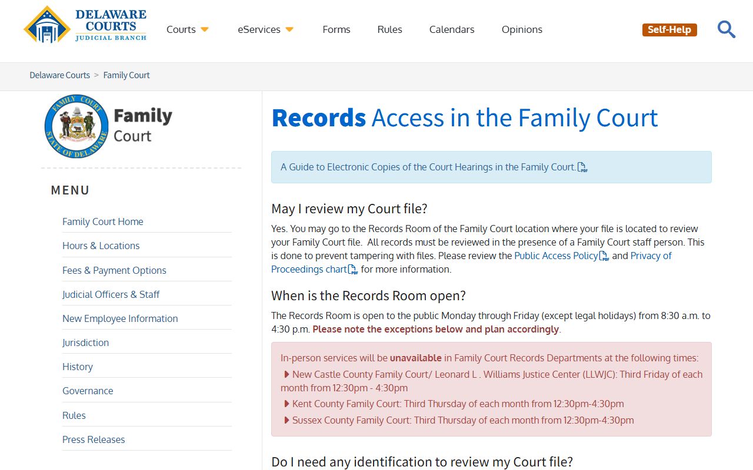Click the PDF icon after the hearings guide link
The width and height of the screenshot is (753, 470).
tap(582, 167)
